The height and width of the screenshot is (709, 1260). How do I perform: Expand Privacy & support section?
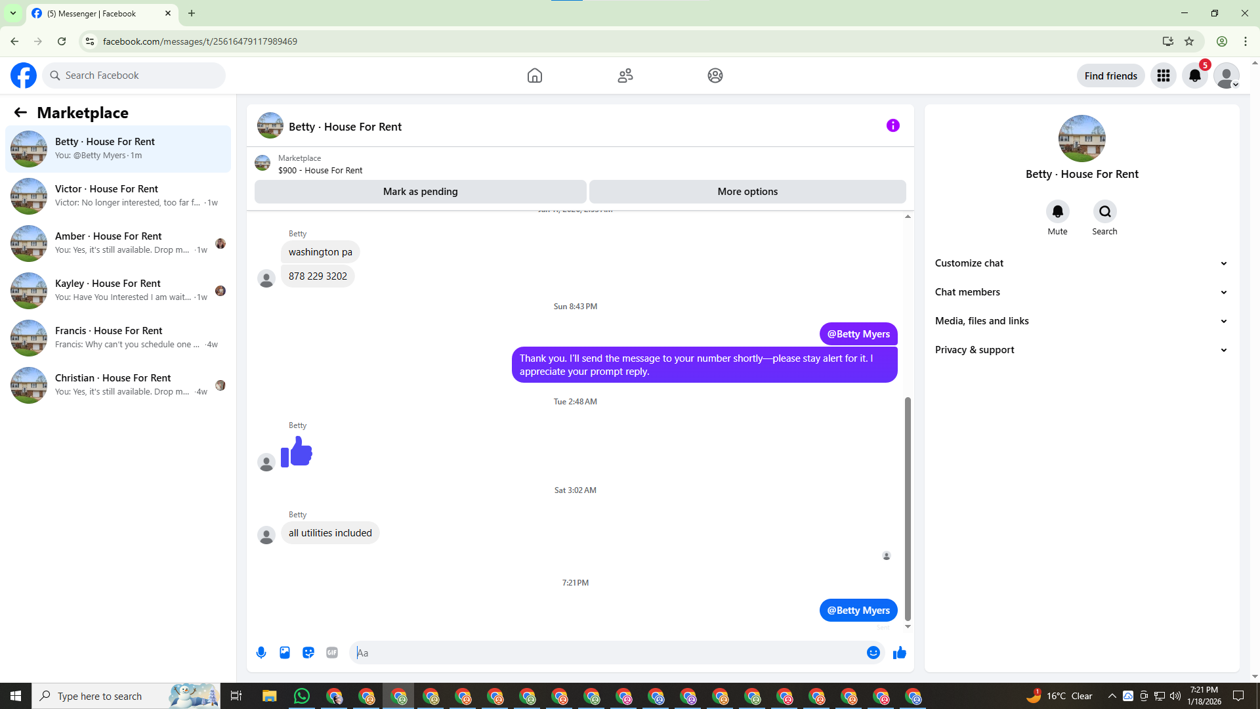(x=1081, y=350)
